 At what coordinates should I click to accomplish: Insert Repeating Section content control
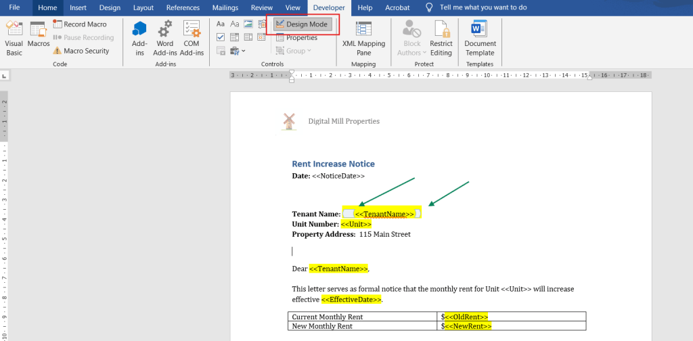(x=221, y=51)
